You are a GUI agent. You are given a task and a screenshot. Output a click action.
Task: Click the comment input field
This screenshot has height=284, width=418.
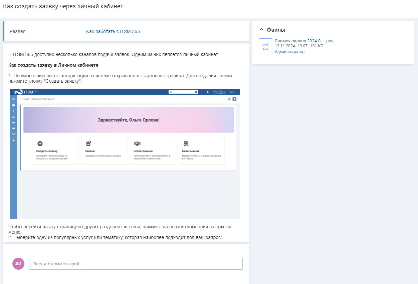136,264
